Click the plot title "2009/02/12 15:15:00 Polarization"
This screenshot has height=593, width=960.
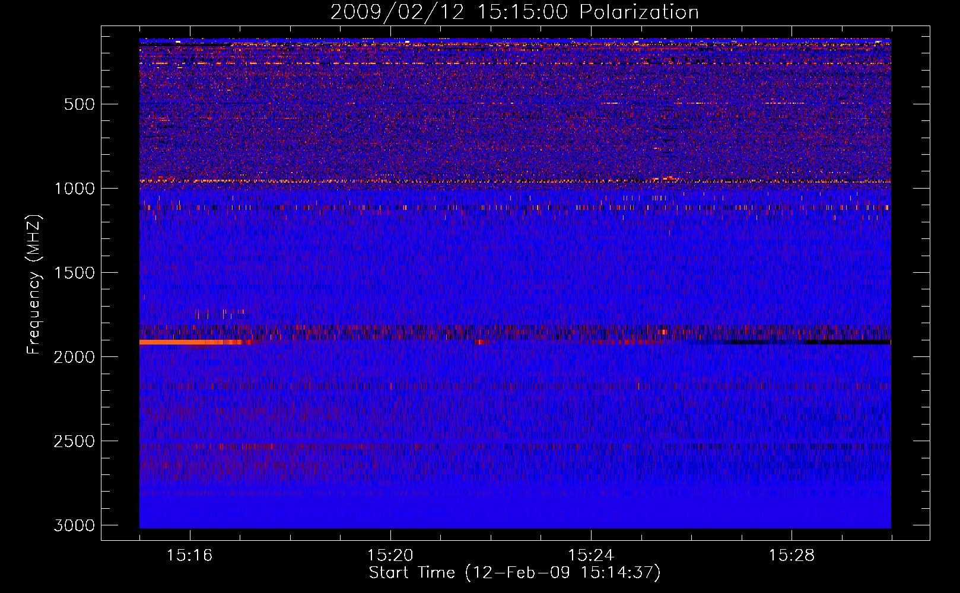(514, 12)
